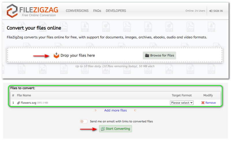The height and width of the screenshot is (143, 231).
Task: Click the orange drop box icon
Action: [x=56, y=55]
